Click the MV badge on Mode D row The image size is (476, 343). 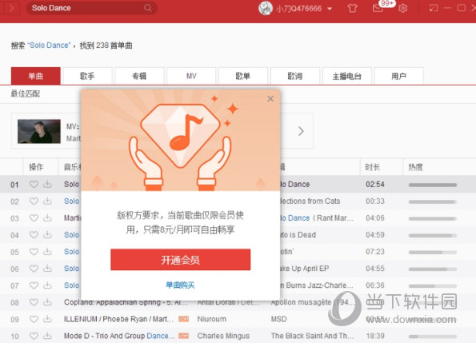(184, 336)
